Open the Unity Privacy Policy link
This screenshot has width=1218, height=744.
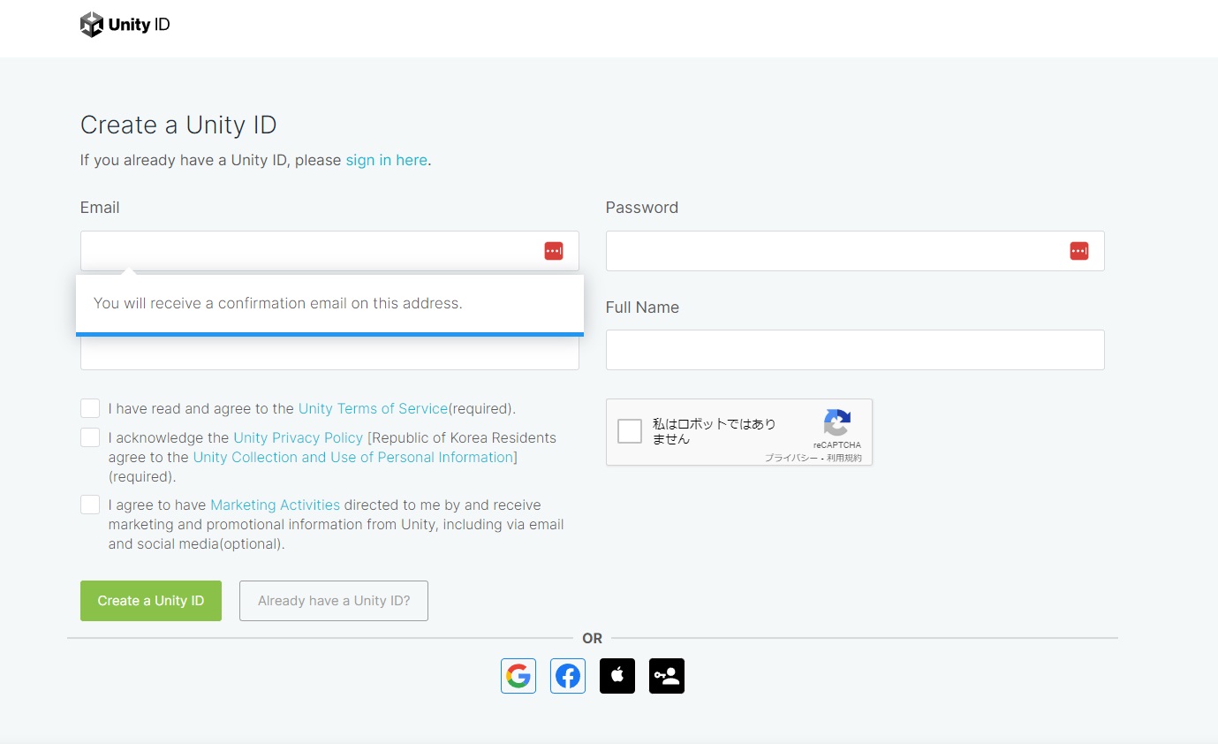tap(298, 437)
